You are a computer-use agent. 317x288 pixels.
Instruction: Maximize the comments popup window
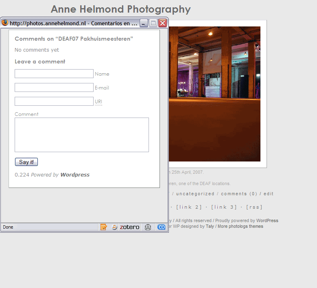pos(153,23)
